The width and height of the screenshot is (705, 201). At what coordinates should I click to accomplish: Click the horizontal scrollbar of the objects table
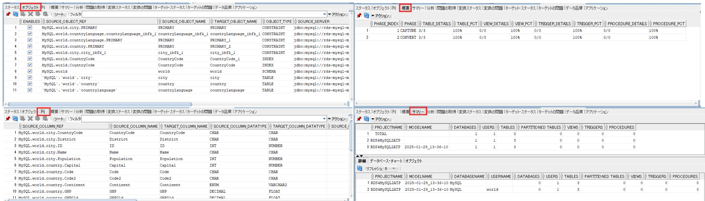click(x=100, y=104)
